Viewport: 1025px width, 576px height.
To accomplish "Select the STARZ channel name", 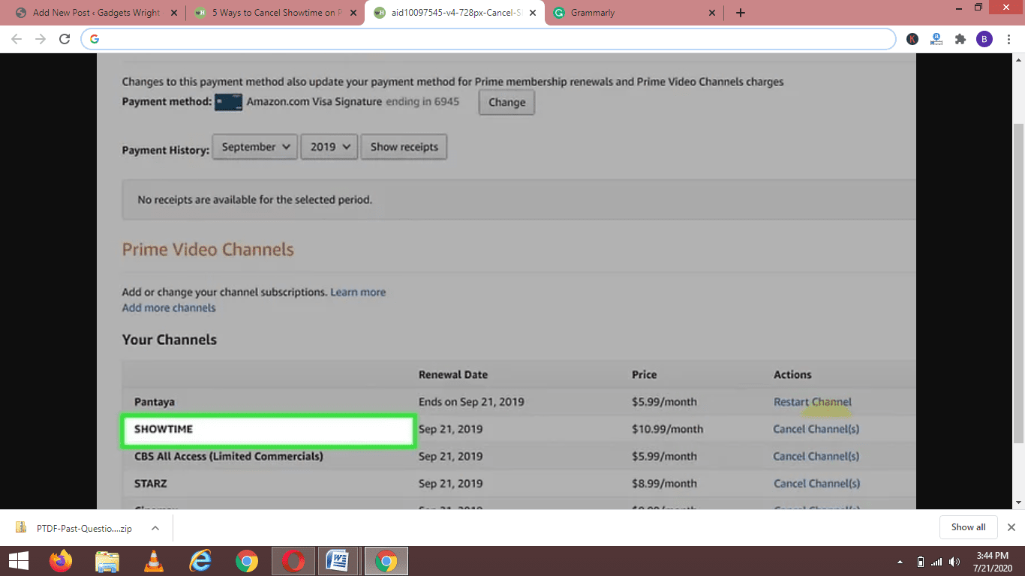I will pyautogui.click(x=151, y=484).
